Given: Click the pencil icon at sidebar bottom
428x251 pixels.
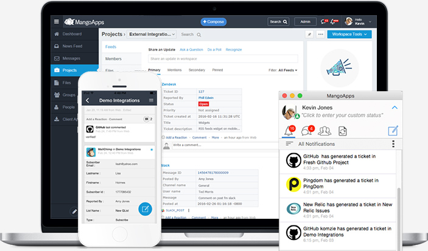Looking at the screenshot, I should point(74,211).
